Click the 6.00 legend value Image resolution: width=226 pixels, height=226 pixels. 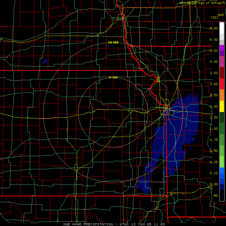[x=214, y=39]
